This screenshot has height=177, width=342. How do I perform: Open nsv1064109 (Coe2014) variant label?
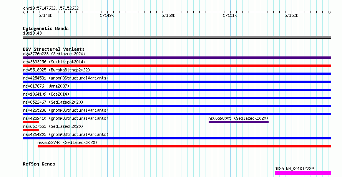click(x=46, y=94)
